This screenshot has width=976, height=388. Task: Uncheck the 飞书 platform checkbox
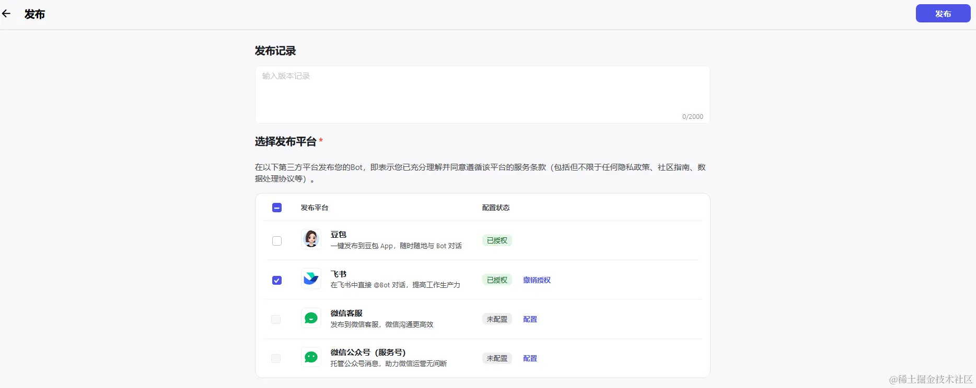coord(277,280)
